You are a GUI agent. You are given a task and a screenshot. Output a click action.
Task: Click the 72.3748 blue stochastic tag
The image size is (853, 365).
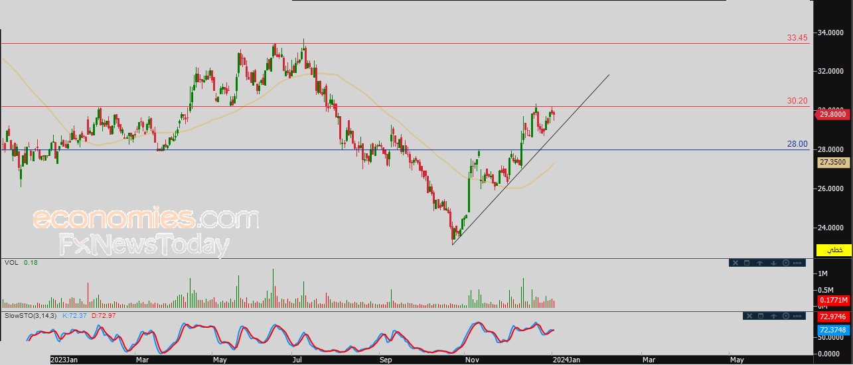834,329
